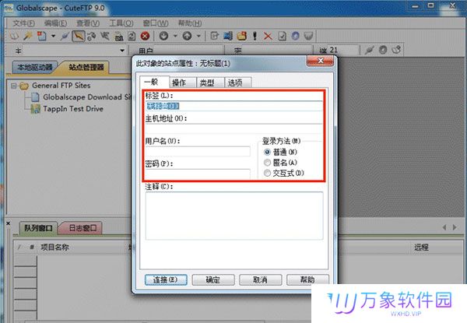Click the 标签(L) label input field
The image size is (467, 323).
pyautogui.click(x=233, y=106)
